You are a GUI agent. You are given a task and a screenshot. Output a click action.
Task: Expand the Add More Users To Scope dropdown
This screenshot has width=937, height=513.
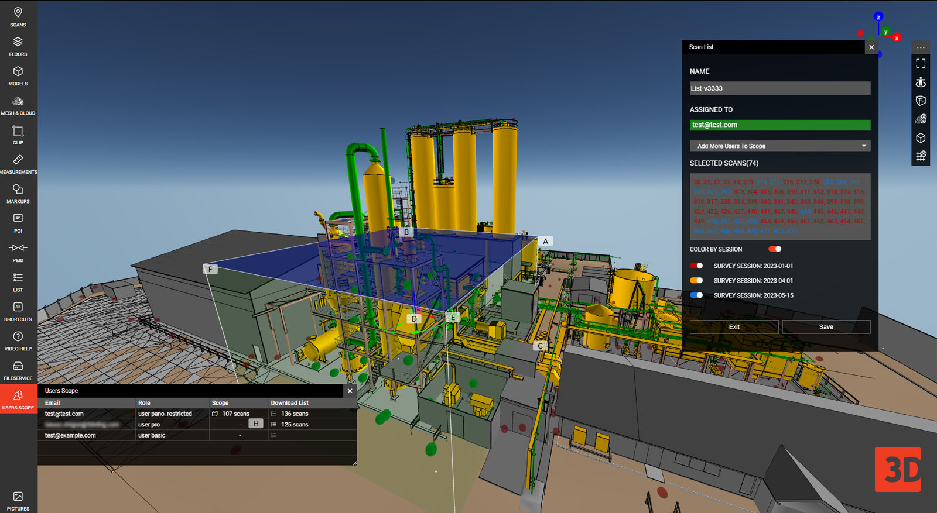(x=779, y=146)
